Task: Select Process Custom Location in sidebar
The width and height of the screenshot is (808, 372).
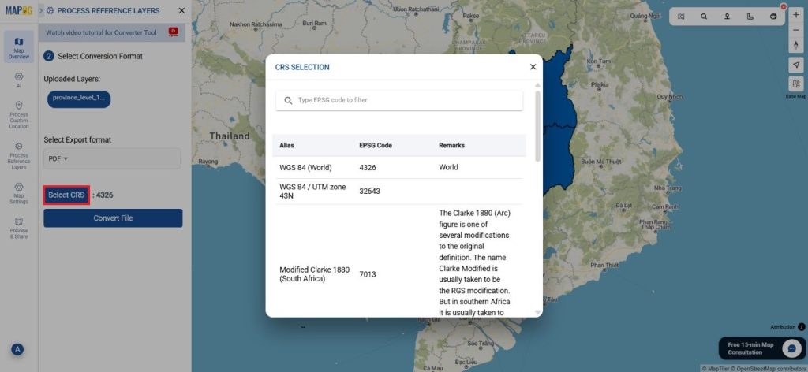Action: (19, 115)
